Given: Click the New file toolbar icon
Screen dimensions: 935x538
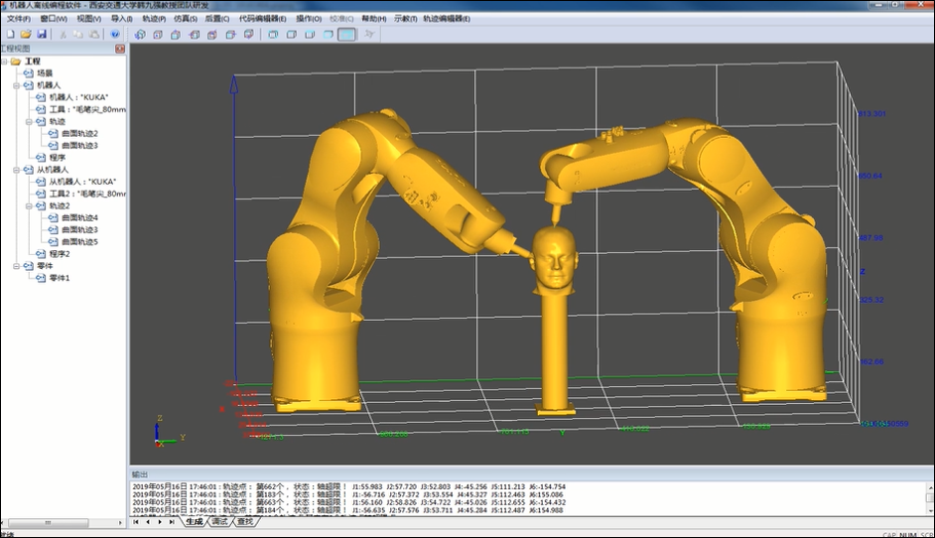Looking at the screenshot, I should 10,34.
